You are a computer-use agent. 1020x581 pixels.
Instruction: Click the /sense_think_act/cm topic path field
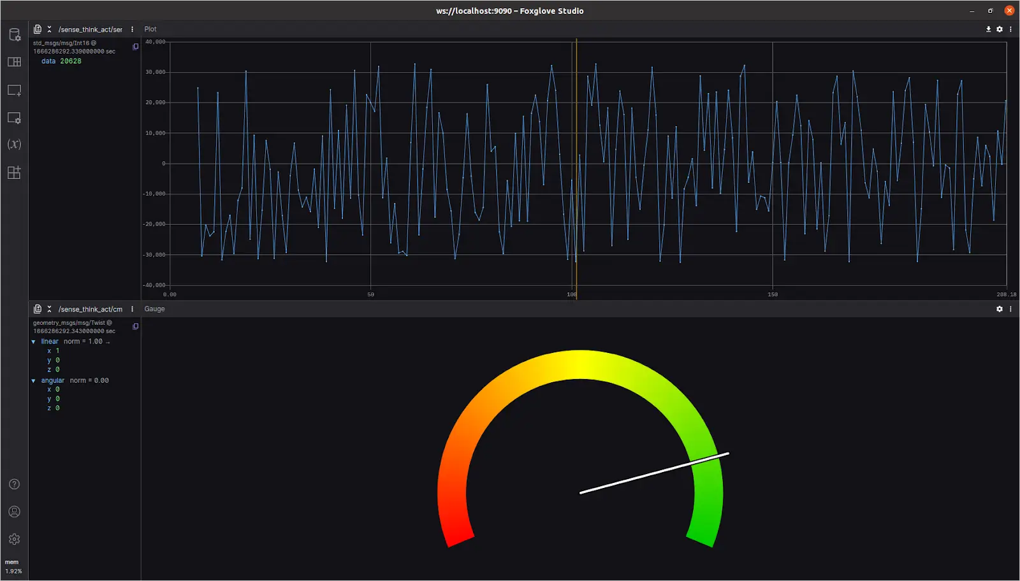(90, 309)
